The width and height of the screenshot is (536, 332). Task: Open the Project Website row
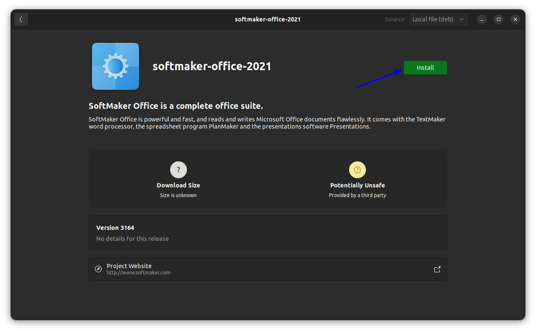click(x=268, y=269)
